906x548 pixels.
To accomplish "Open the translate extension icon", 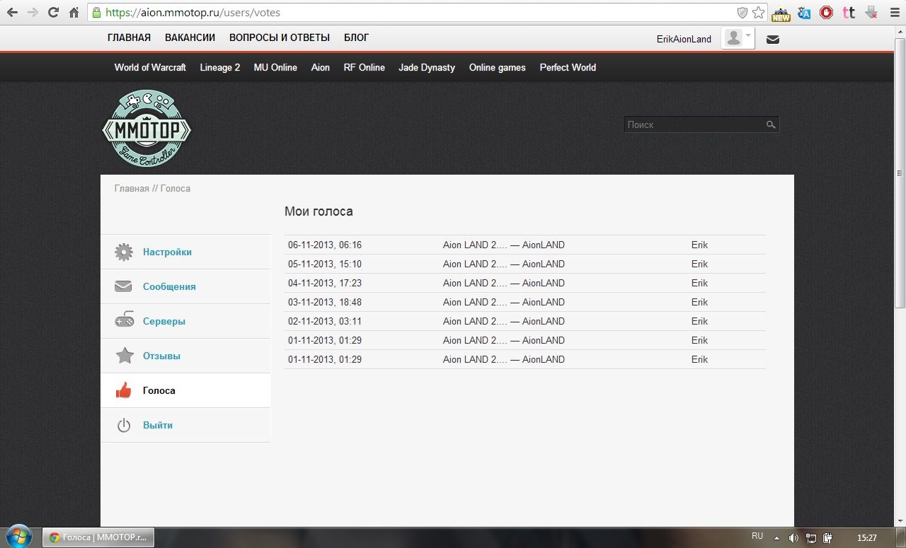I will (x=804, y=13).
